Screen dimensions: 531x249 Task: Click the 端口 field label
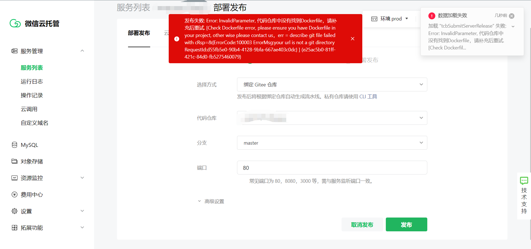tap(202, 168)
